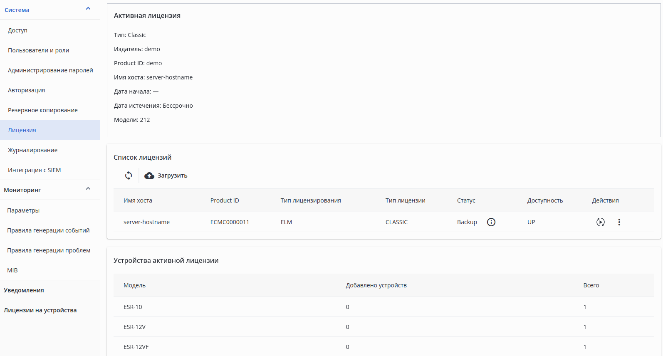Image resolution: width=663 pixels, height=356 pixels.
Task: Navigate to Журналирование
Action: pos(32,150)
